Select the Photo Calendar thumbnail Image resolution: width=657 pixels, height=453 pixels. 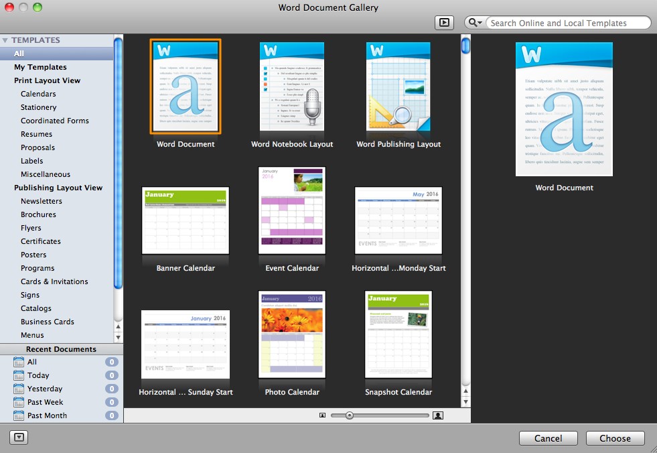coord(291,335)
